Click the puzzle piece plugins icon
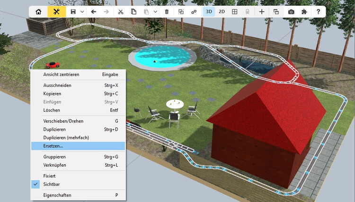Image resolution: width=355 pixels, height=202 pixels. pos(304,12)
